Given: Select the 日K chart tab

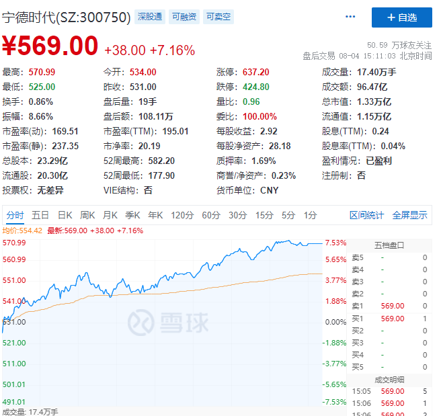Looking at the screenshot, I should 65,215.
